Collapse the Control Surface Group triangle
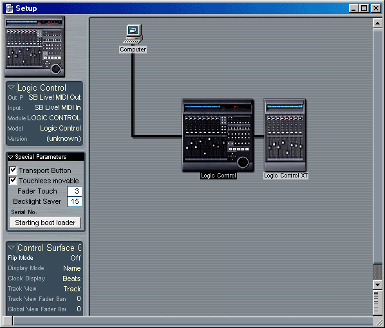Image resolution: width=385 pixels, height=328 pixels. click(x=12, y=248)
